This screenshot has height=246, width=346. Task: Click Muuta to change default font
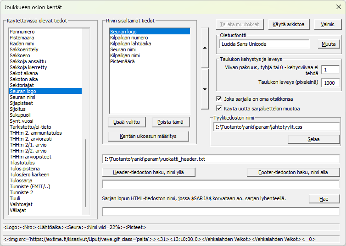pos(329,44)
